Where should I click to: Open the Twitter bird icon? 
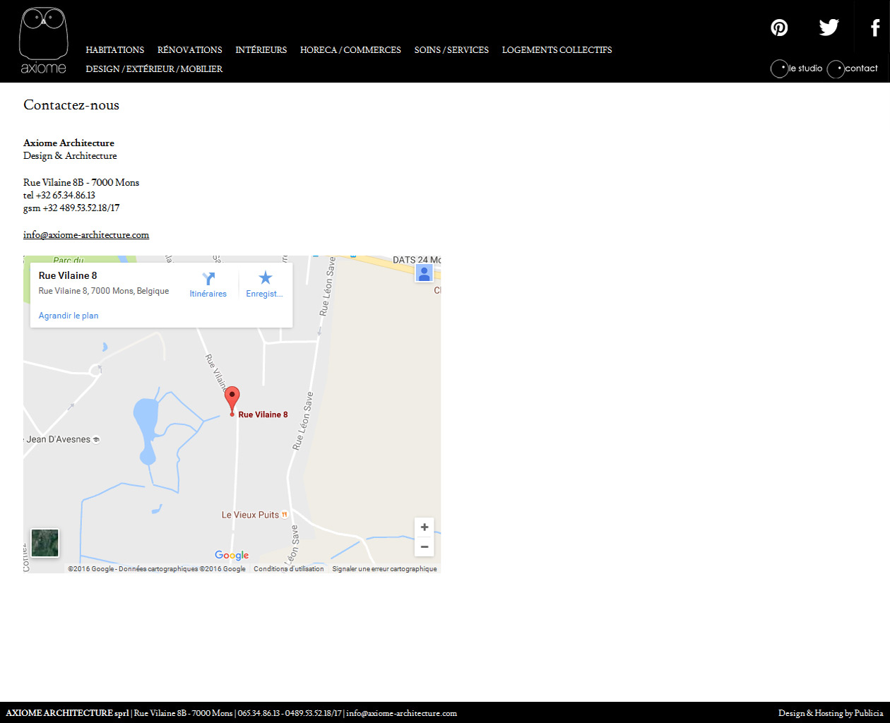(x=829, y=28)
